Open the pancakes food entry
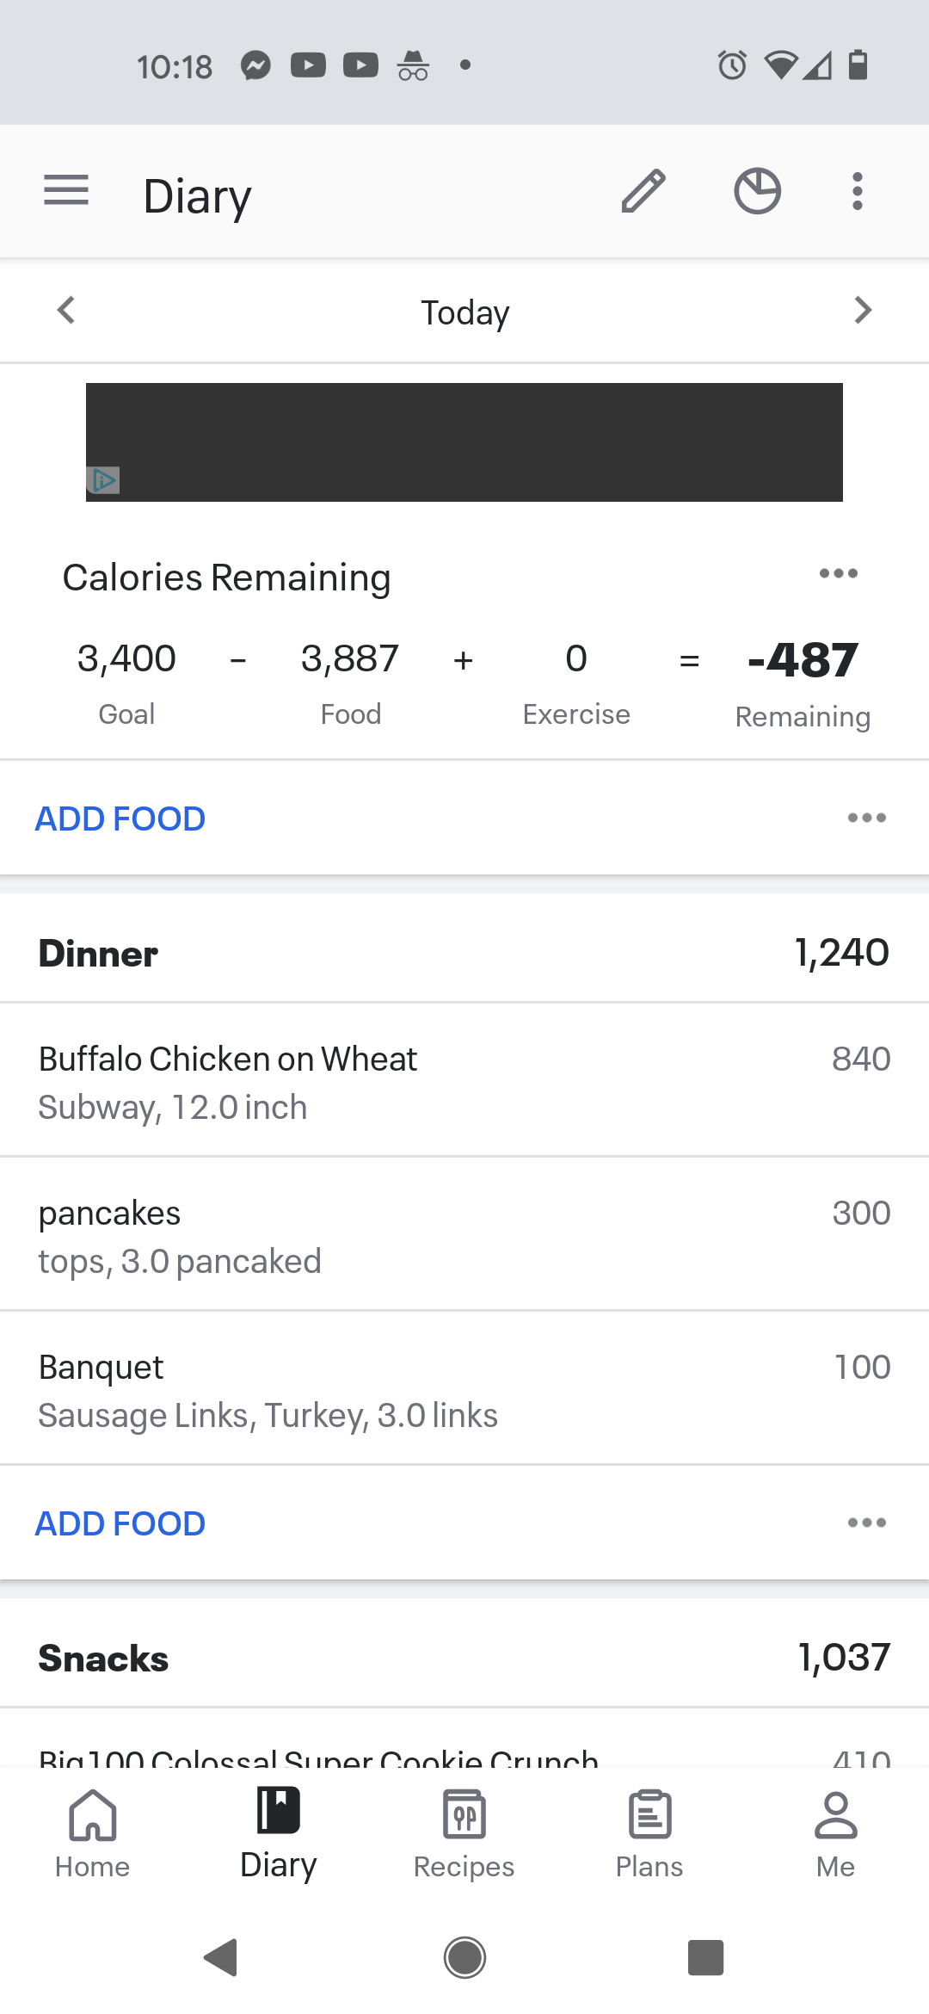This screenshot has width=929, height=2014. 464,1235
